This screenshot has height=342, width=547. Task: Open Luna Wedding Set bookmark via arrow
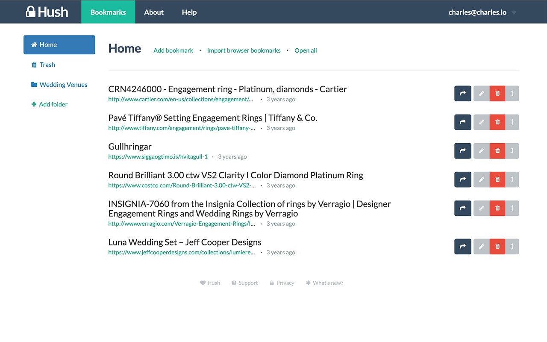(463, 246)
